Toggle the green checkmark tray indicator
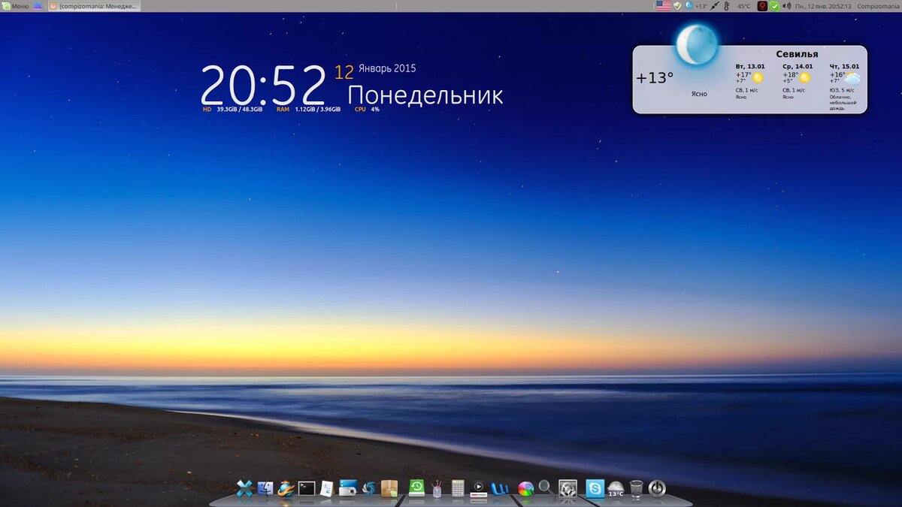 (775, 6)
